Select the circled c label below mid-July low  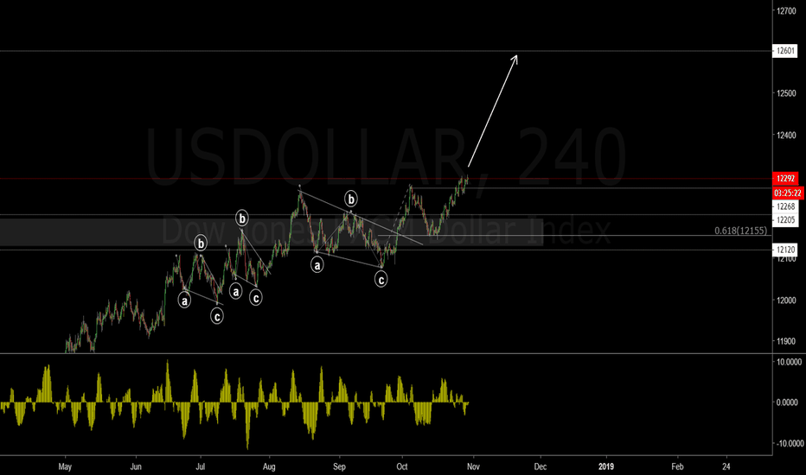point(217,316)
